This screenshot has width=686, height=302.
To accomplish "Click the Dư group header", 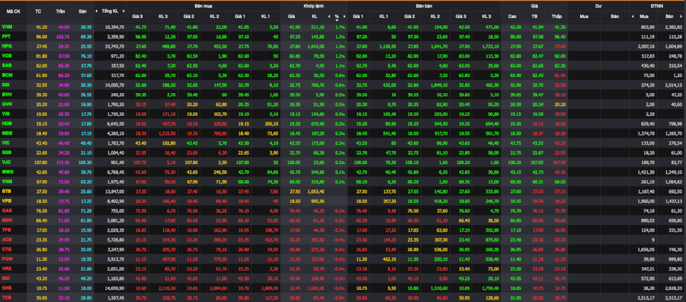I will tap(598, 6).
